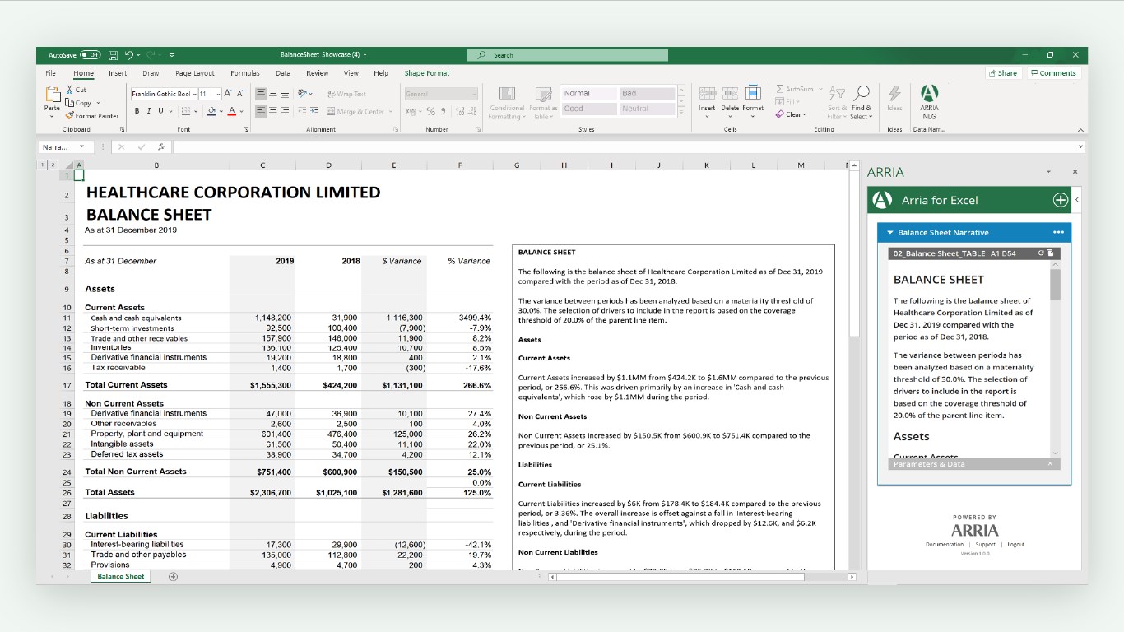Switch to the Data tab
Screen dimensions: 1124x632
click(x=283, y=73)
